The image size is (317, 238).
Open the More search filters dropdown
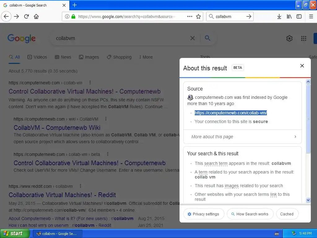tap(146, 57)
